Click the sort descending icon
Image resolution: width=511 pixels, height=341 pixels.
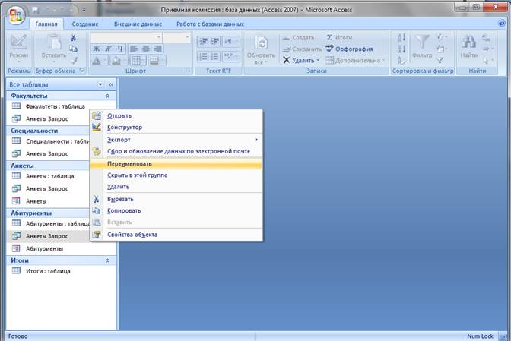pos(401,49)
